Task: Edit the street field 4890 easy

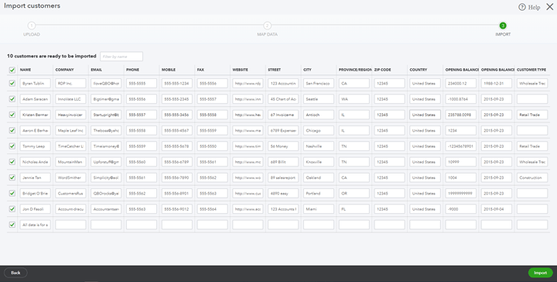Action: (283, 194)
